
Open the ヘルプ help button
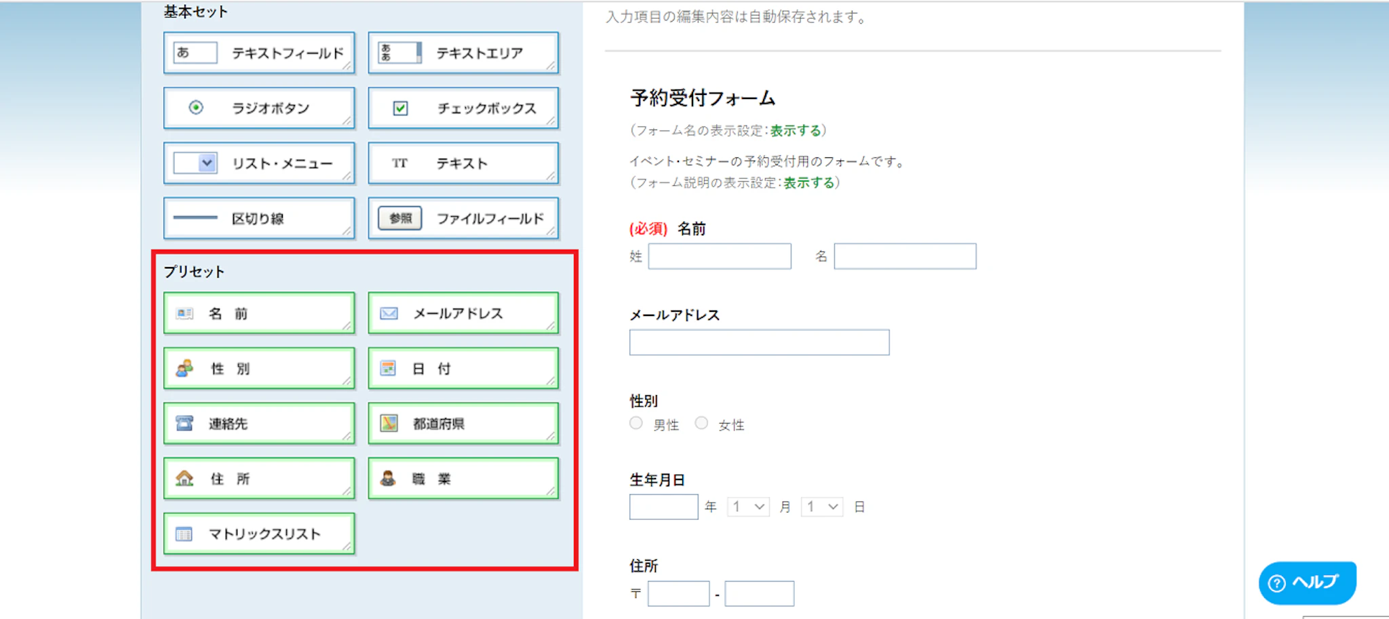[x=1307, y=582]
